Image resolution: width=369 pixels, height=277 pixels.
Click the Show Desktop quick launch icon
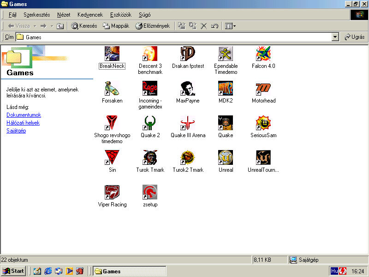(37, 271)
